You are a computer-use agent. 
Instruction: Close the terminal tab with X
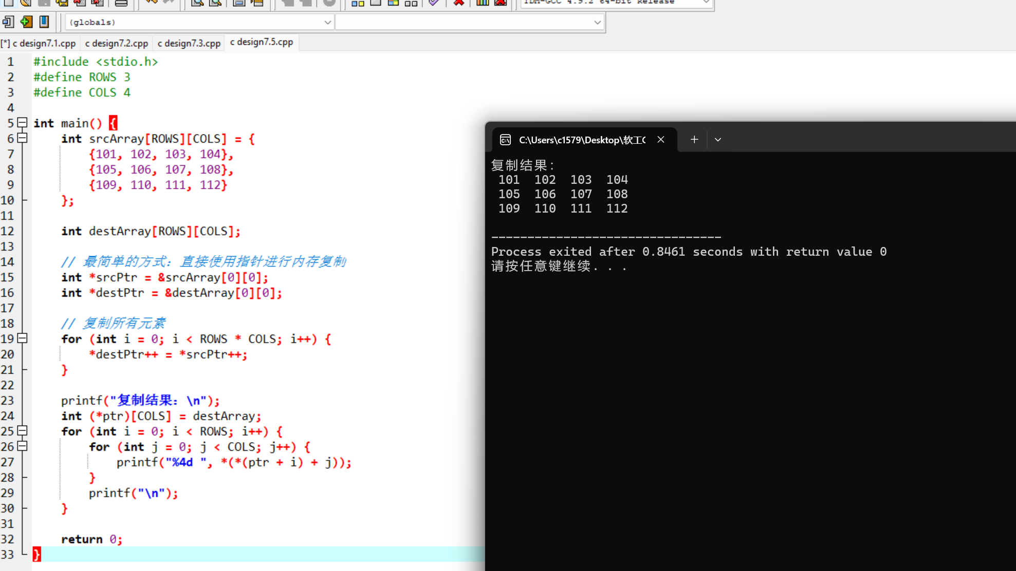pyautogui.click(x=661, y=140)
